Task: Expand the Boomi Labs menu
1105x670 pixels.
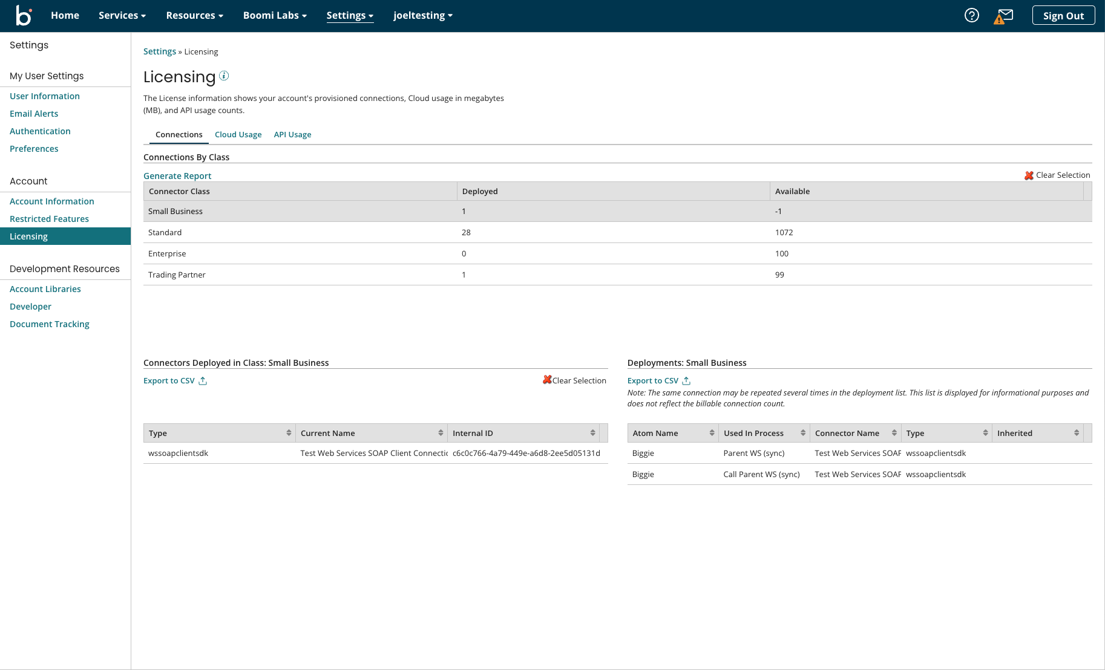Action: (275, 15)
